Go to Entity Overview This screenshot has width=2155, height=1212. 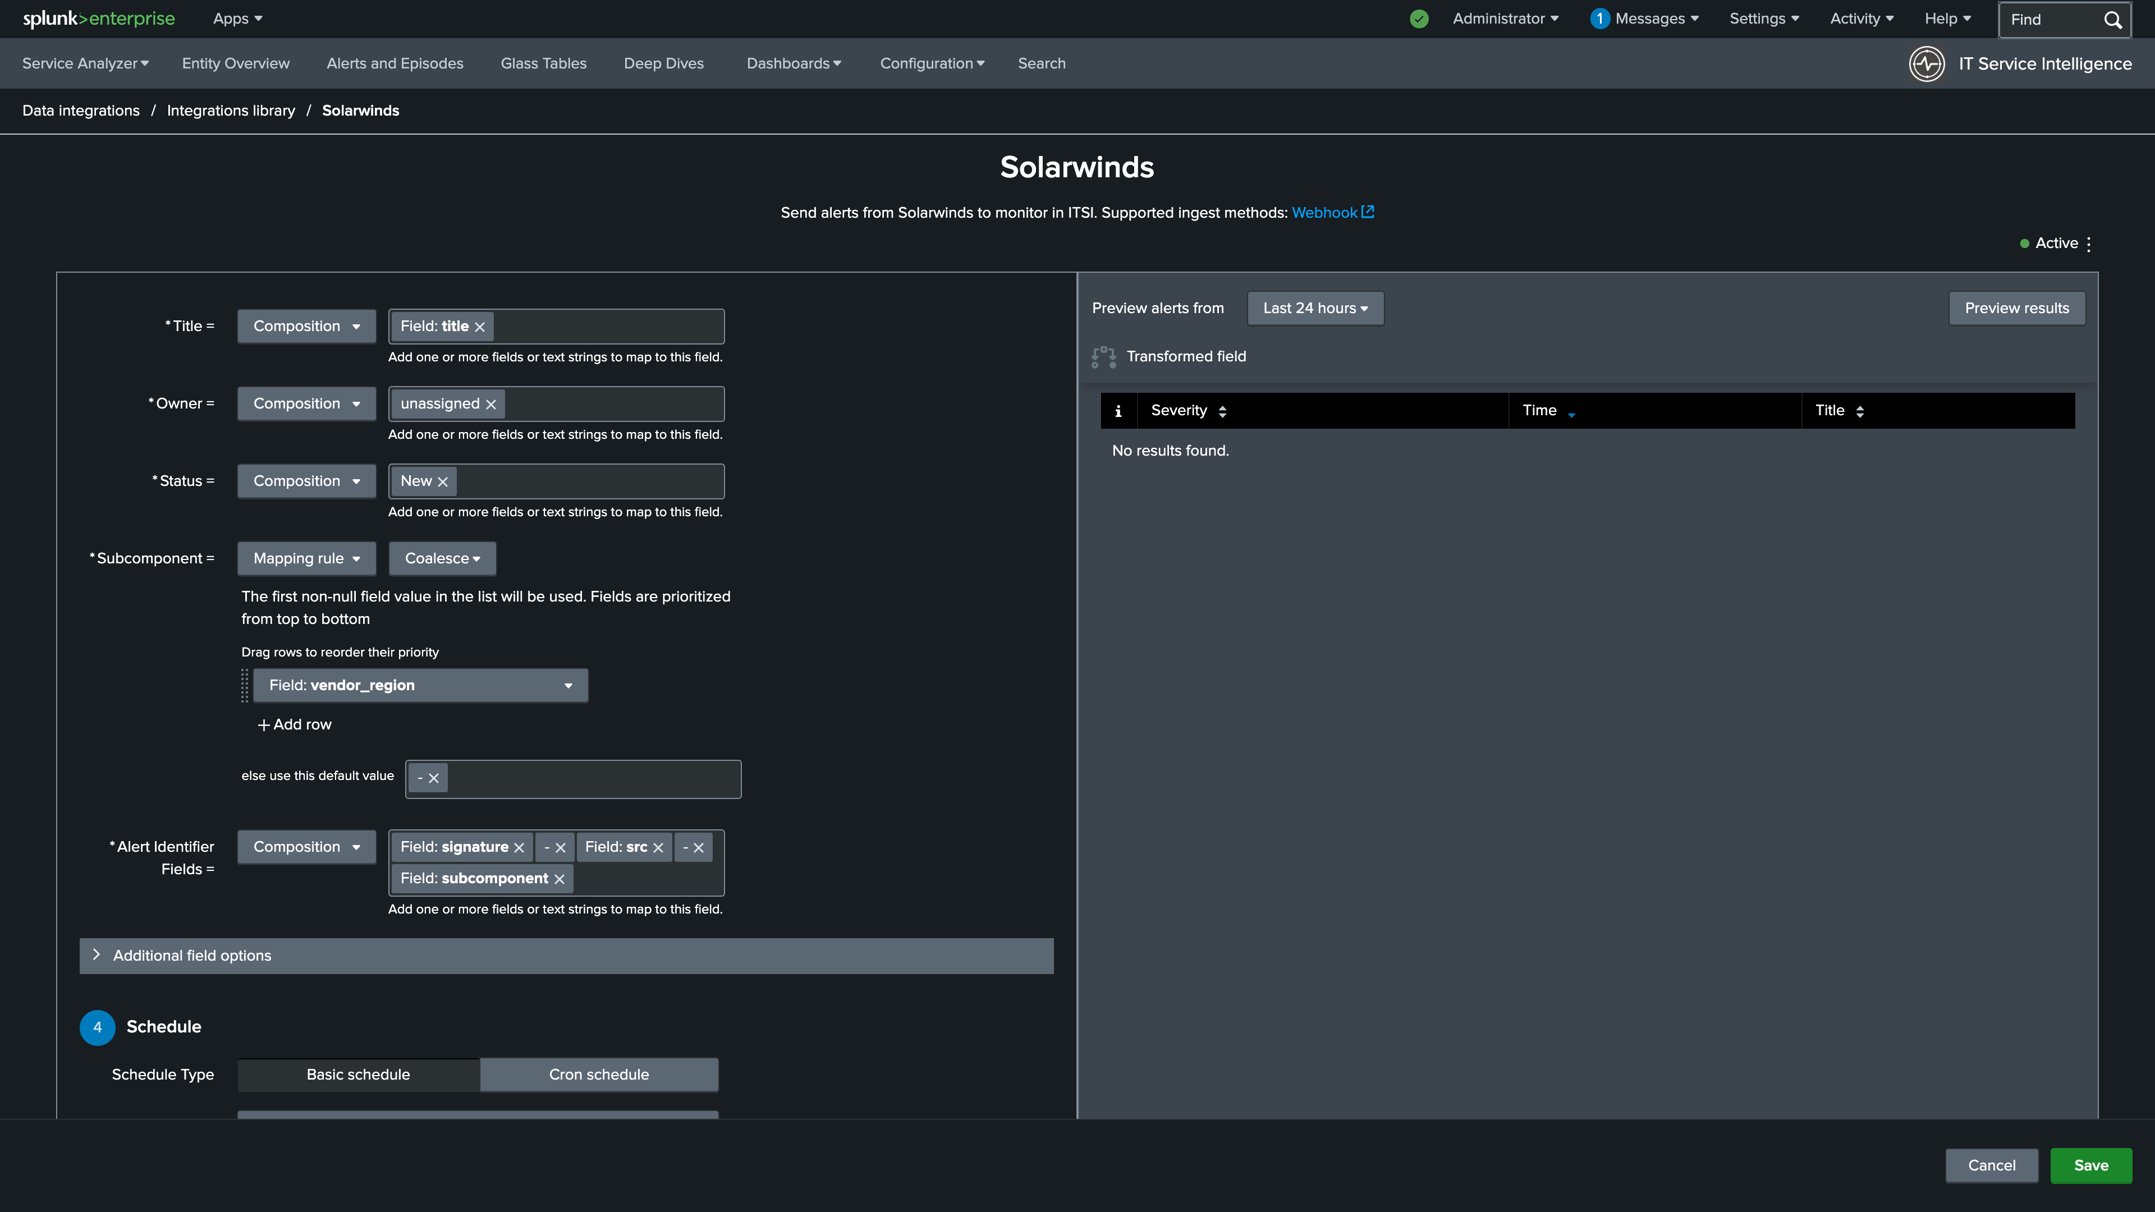click(x=236, y=63)
